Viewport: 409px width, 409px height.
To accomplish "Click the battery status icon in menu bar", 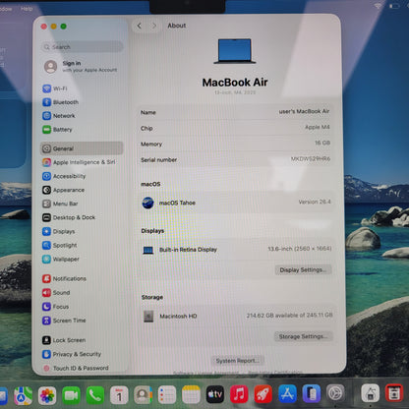I will [394, 6].
